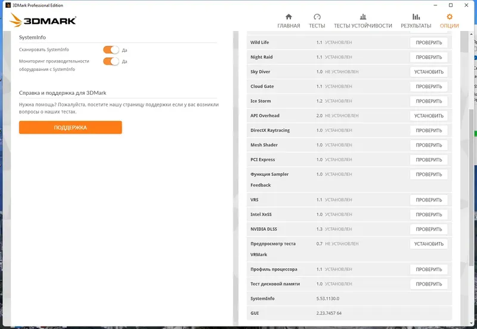
Task: Verify Mesh Shader with ПРОВЕРИТЬ
Action: tap(429, 145)
